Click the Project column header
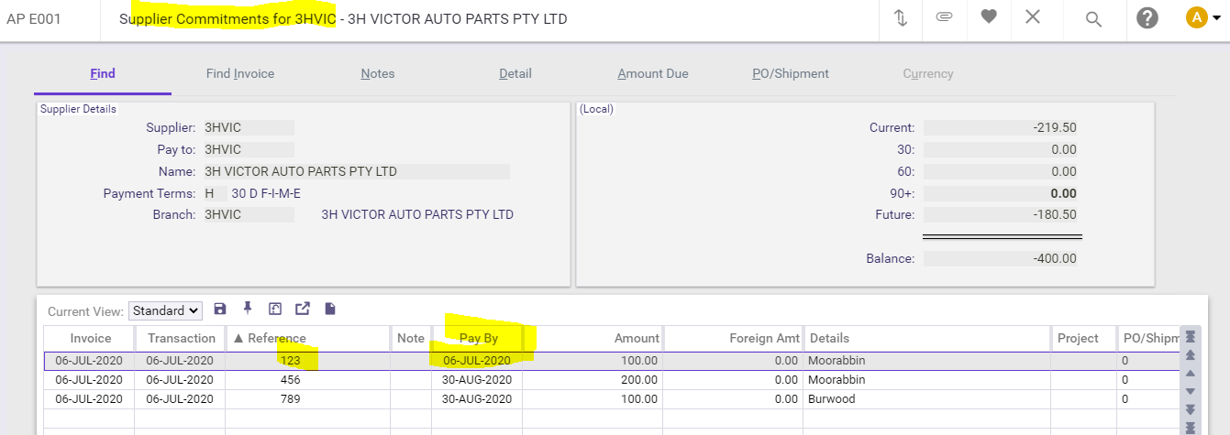 coord(1084,338)
